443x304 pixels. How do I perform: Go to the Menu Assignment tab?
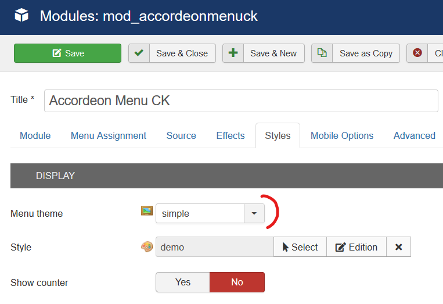109,135
